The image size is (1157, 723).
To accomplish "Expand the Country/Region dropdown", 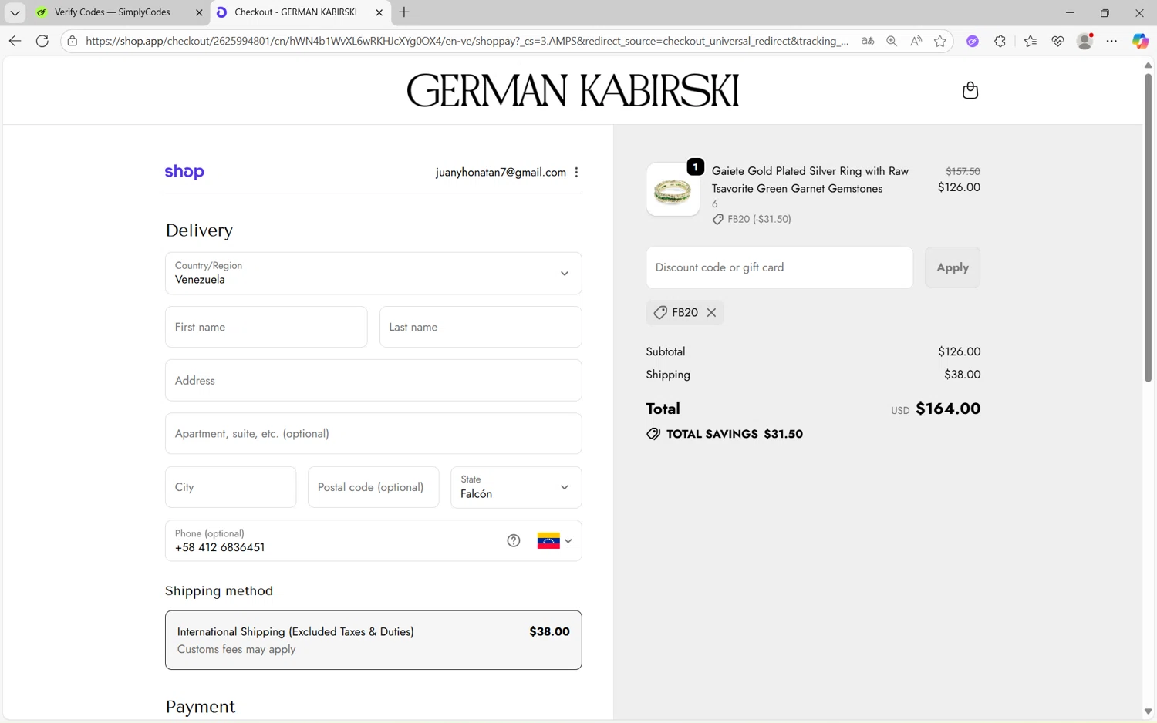I will [373, 273].
